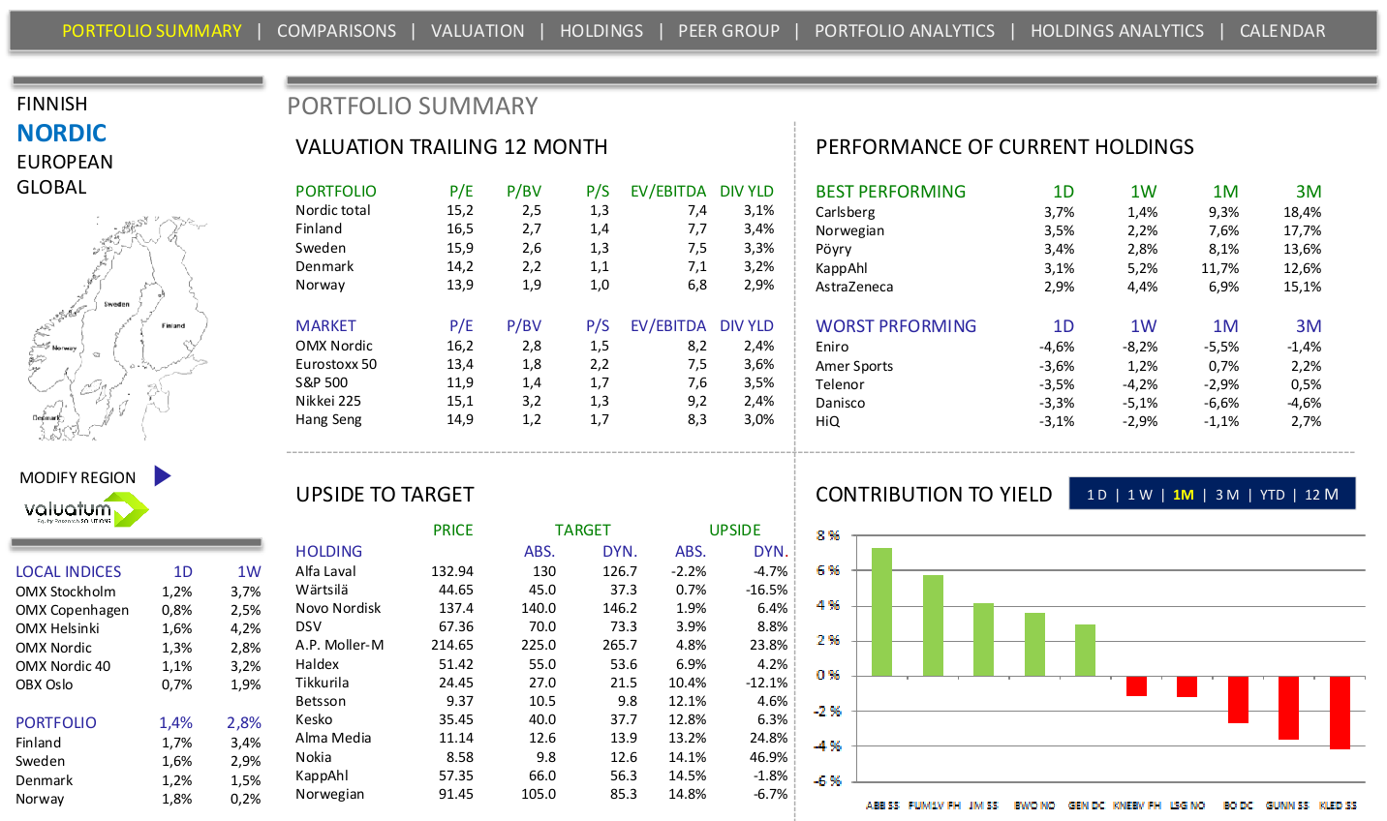Click Telenor in worst performing
The width and height of the screenshot is (1387, 821).
pyautogui.click(x=840, y=384)
